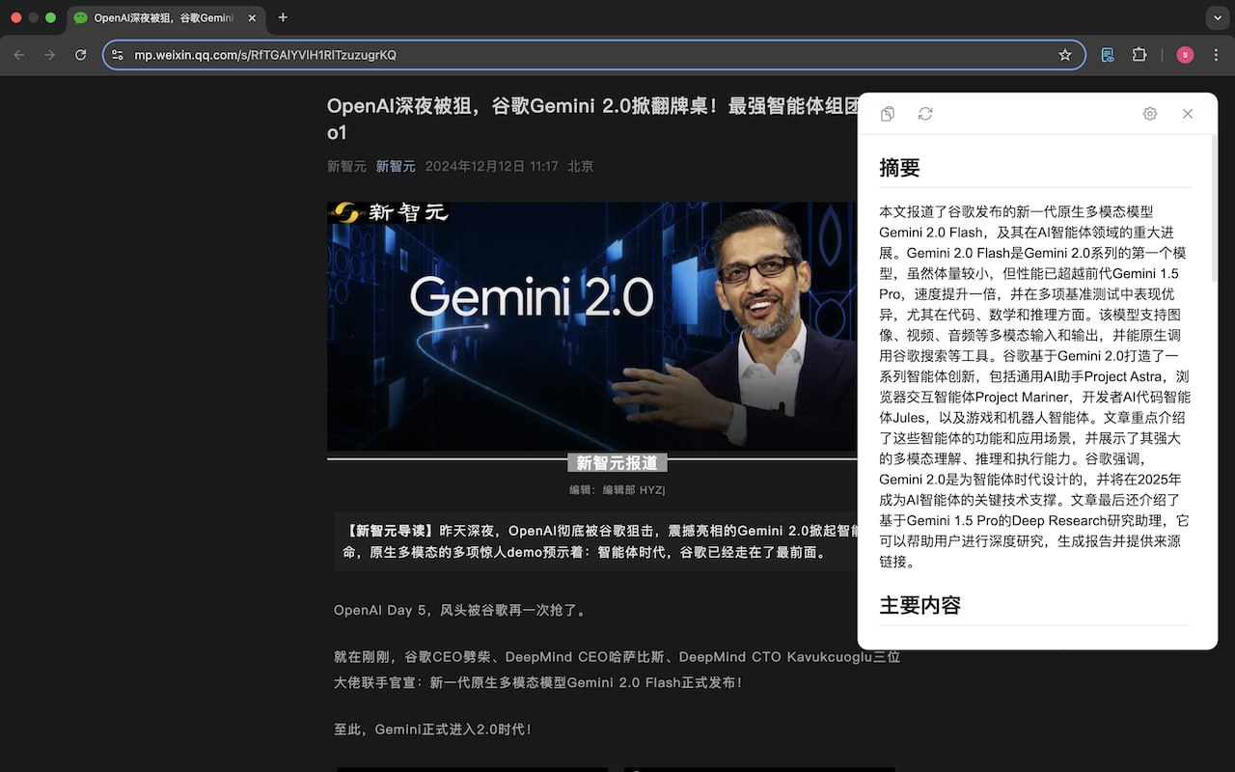The height and width of the screenshot is (772, 1235).
Task: Click the summary paragraph text in panel
Action: (x=1034, y=386)
